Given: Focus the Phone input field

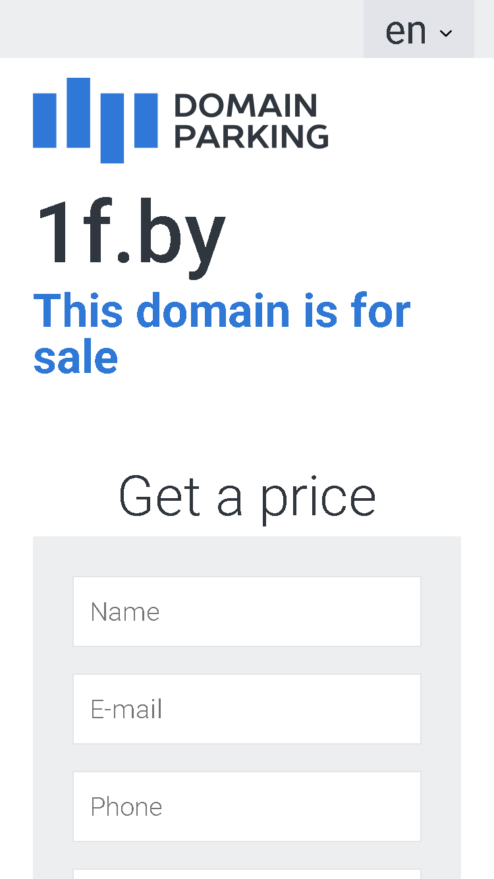Looking at the screenshot, I should coord(247,807).
